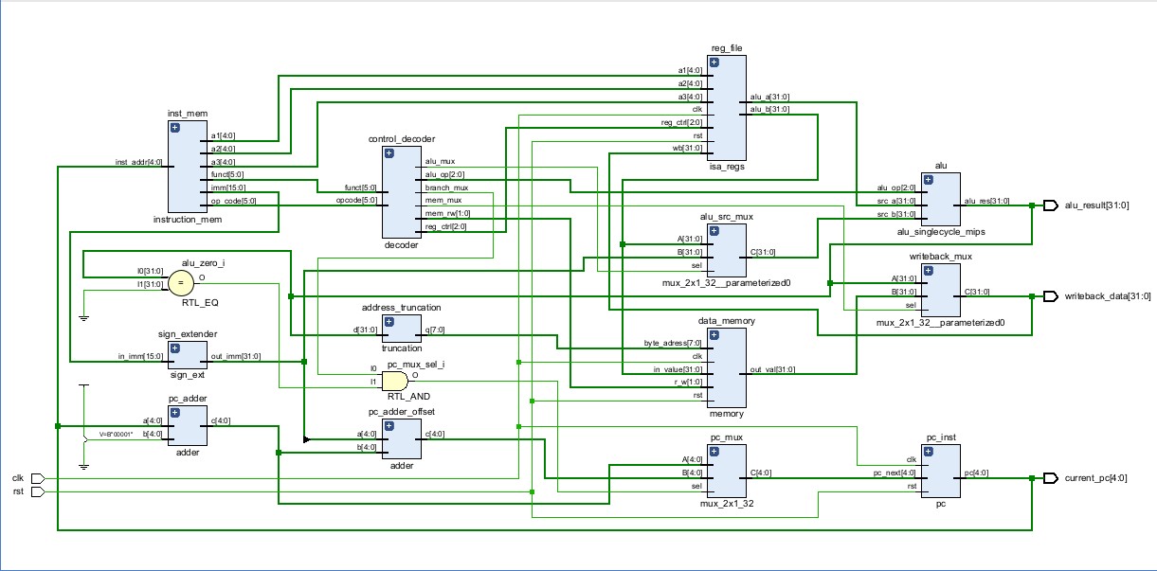Expand the pc_mux block plus icon
Image resolution: width=1157 pixels, height=571 pixels.
pos(714,452)
